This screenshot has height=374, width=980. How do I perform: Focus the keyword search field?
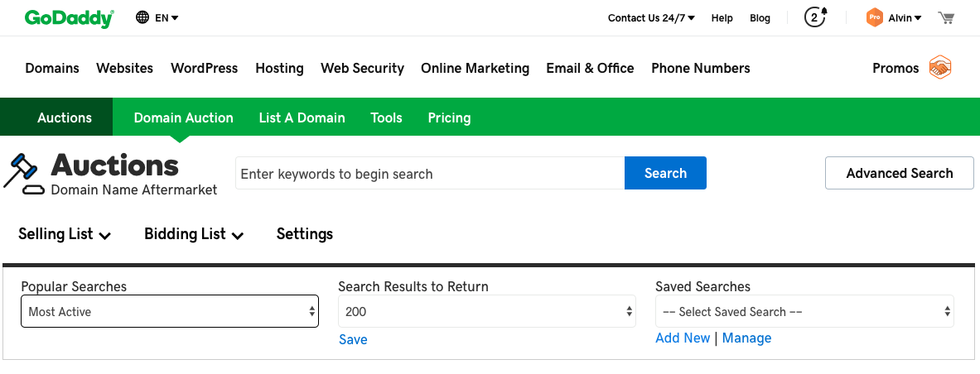coord(430,174)
